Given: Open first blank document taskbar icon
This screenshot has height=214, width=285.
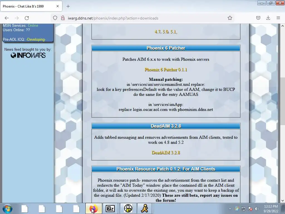Looking at the screenshot, I should pyautogui.click(x=24, y=208).
